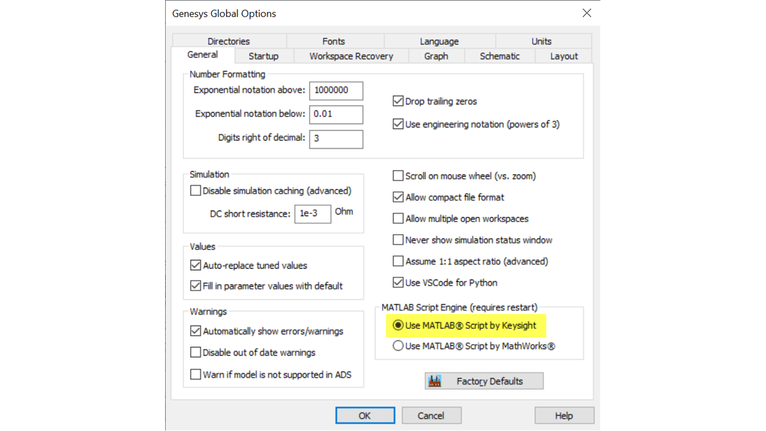Enable Disable simulation caching advanced
The width and height of the screenshot is (766, 431).
[x=195, y=190]
